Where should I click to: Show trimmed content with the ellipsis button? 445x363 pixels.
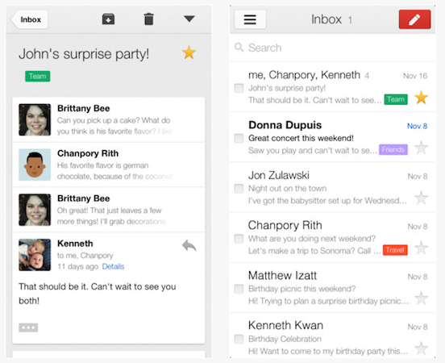[x=28, y=328]
